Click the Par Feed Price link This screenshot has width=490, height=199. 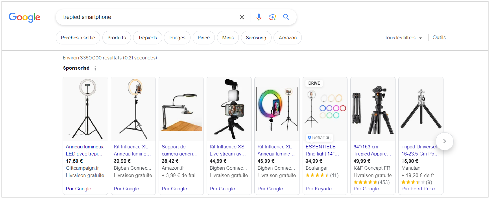tap(418, 189)
